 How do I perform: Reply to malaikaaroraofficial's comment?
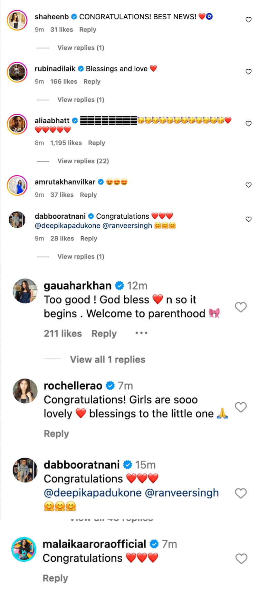point(56,578)
